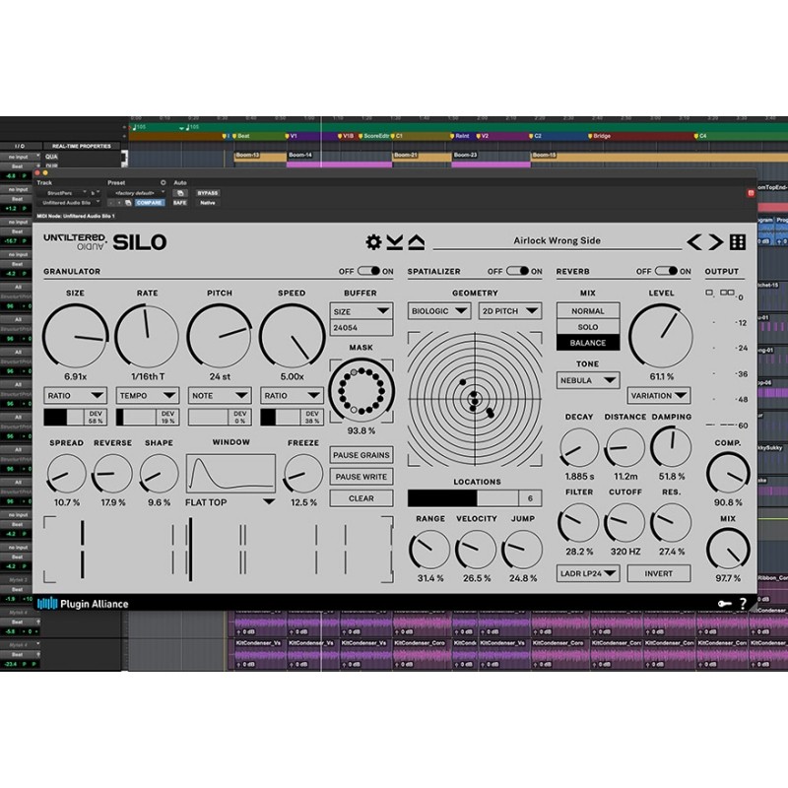Viewport: 788px width, 788px height.
Task: Click the RATE DEV 19% slider
Action: click(x=147, y=417)
